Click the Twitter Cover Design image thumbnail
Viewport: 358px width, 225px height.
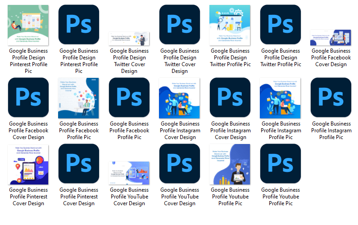pyautogui.click(x=129, y=39)
